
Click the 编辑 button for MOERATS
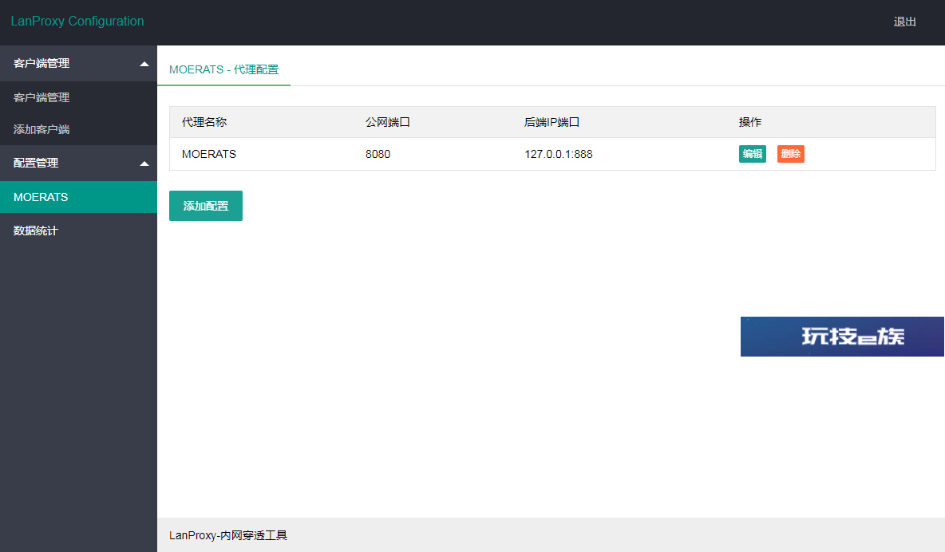(752, 154)
